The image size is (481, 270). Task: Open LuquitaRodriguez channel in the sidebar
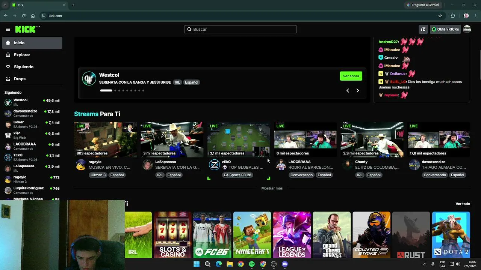pos(32,190)
